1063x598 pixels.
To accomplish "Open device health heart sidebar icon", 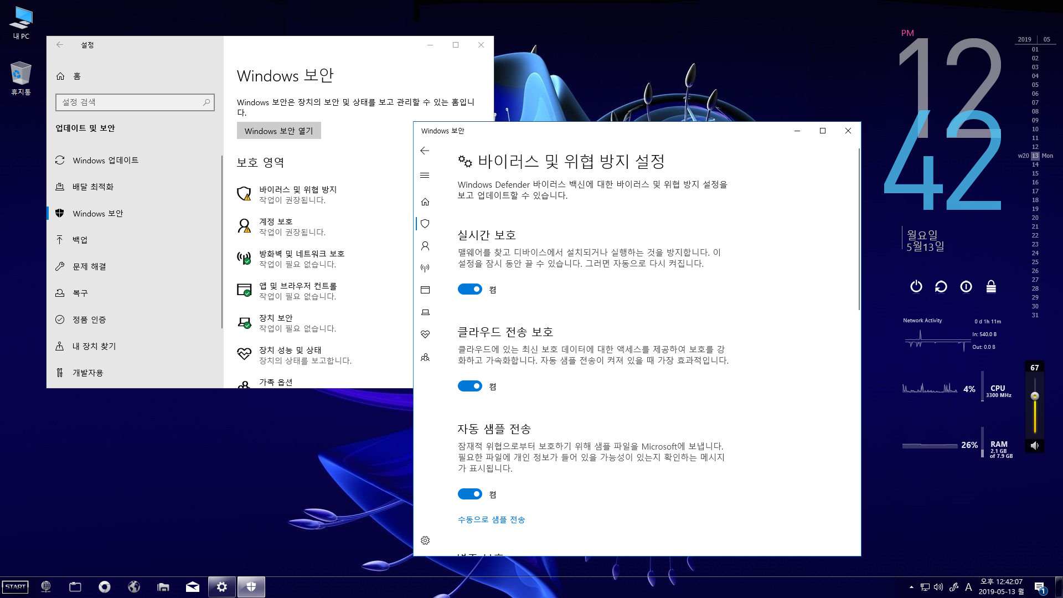I will coord(425,334).
